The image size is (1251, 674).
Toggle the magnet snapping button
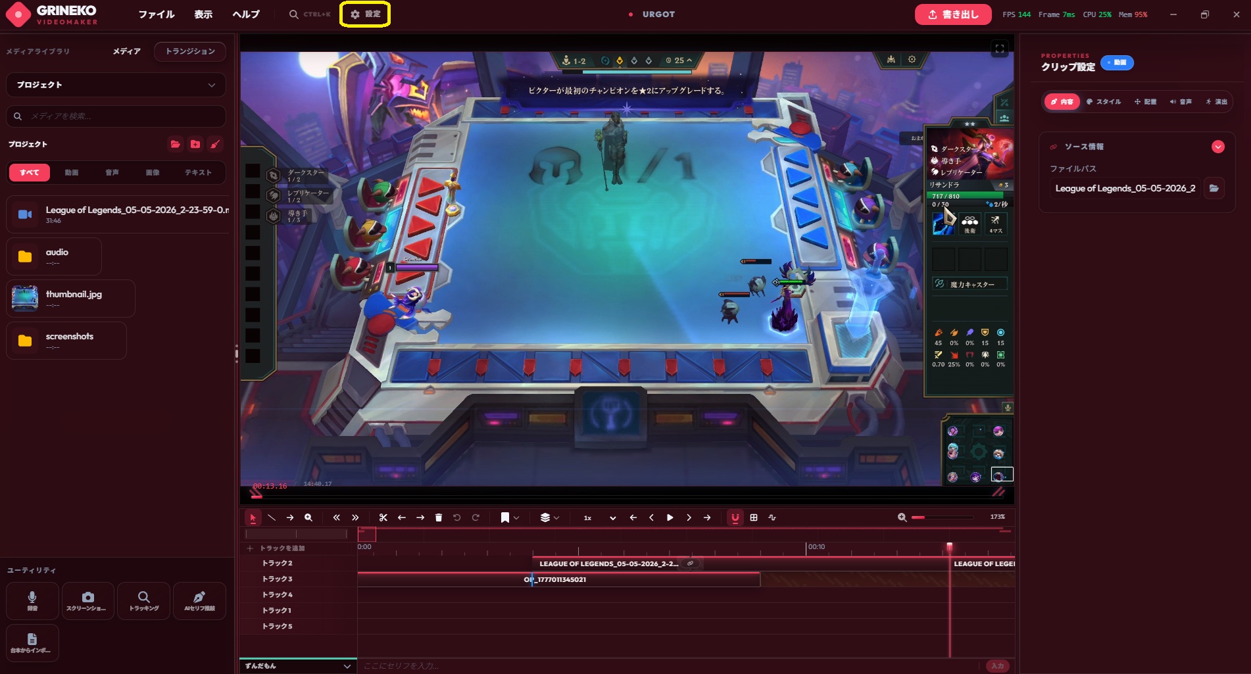click(x=735, y=518)
